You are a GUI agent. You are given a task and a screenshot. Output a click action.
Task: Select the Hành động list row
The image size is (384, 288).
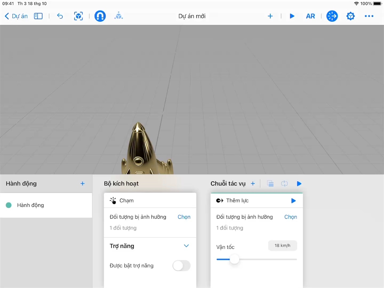pos(46,205)
